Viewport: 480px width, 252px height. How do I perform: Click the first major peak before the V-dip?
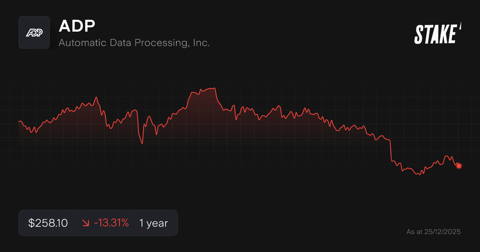(96, 97)
